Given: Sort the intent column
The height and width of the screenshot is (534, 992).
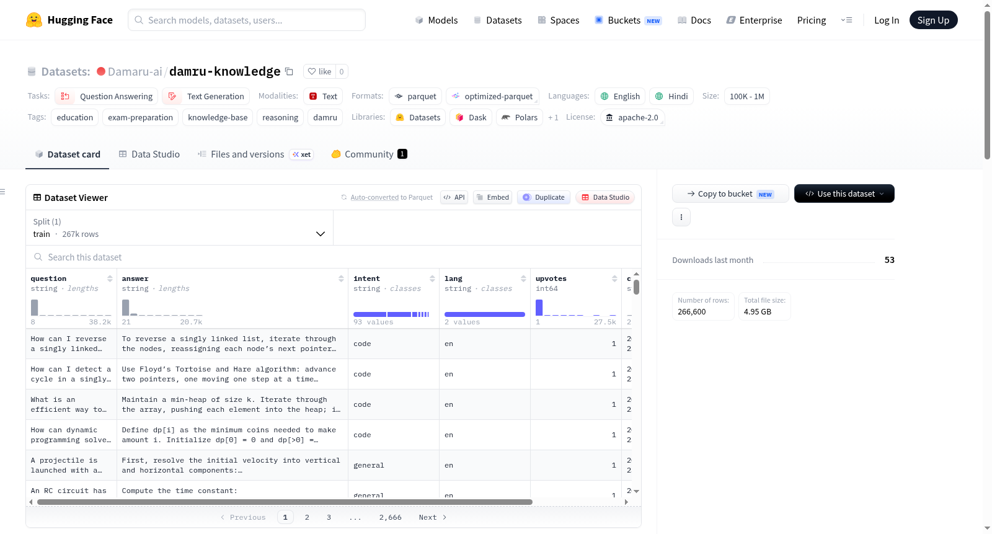Looking at the screenshot, I should (x=432, y=278).
